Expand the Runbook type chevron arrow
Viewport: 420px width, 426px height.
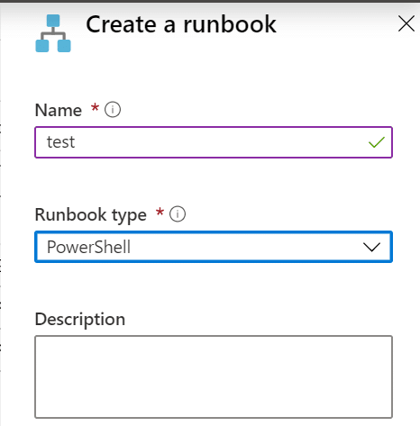pyautogui.click(x=371, y=247)
